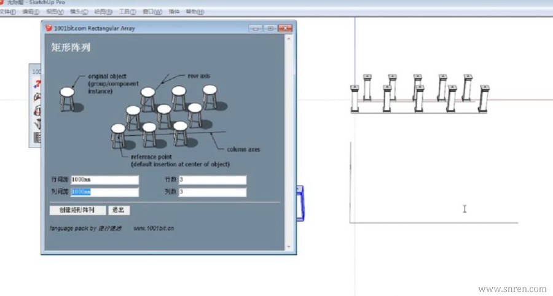Image resolution: width=553 pixels, height=296 pixels.
Task: Click the 列数 column count field
Action: coord(213,192)
